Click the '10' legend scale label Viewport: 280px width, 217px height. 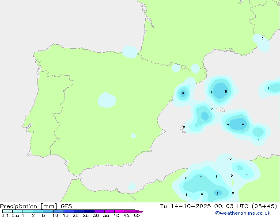pos(55,215)
